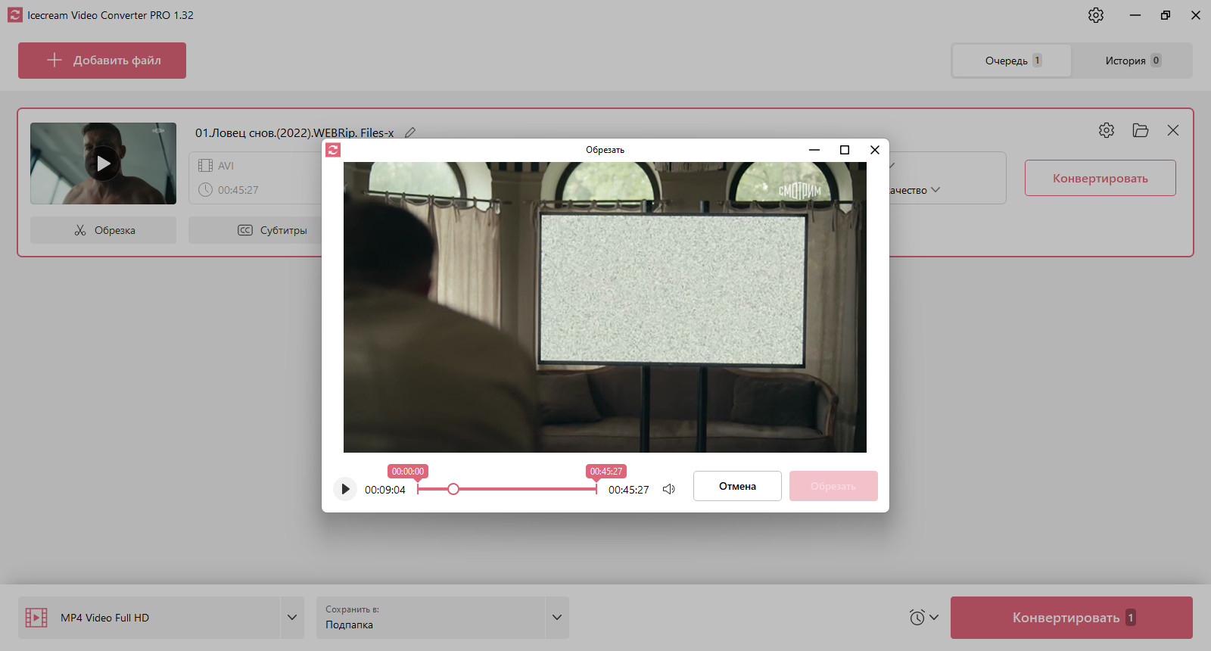Click the trim timeline playhead handle
This screenshot has width=1211, height=651.
pyautogui.click(x=453, y=489)
